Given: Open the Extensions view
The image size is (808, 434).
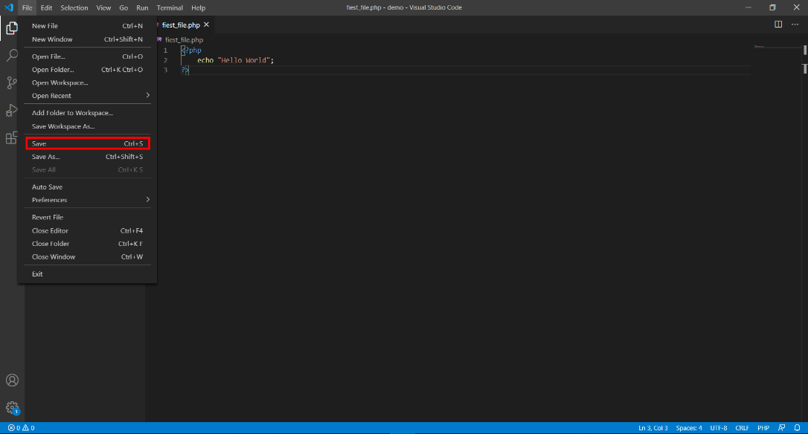Looking at the screenshot, I should 12,137.
